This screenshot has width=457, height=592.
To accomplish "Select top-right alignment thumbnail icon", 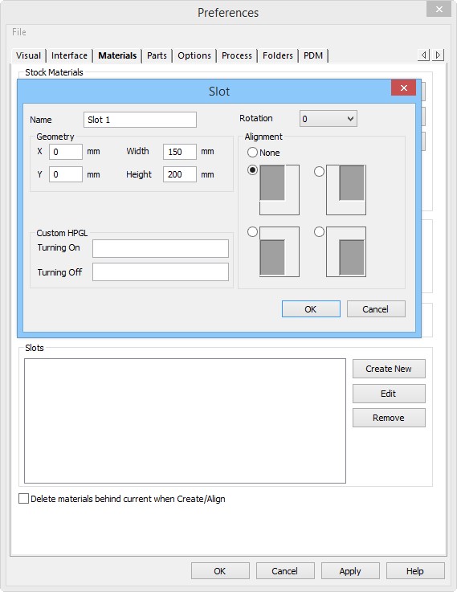I will (346, 190).
